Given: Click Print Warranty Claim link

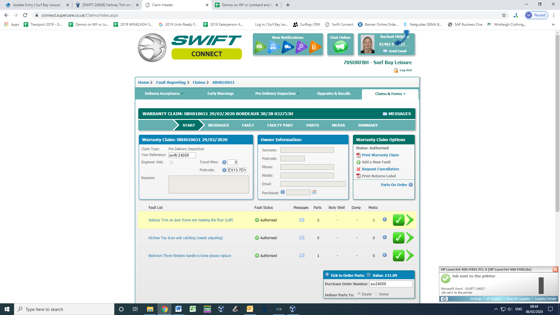Looking at the screenshot, I should 380,155.
